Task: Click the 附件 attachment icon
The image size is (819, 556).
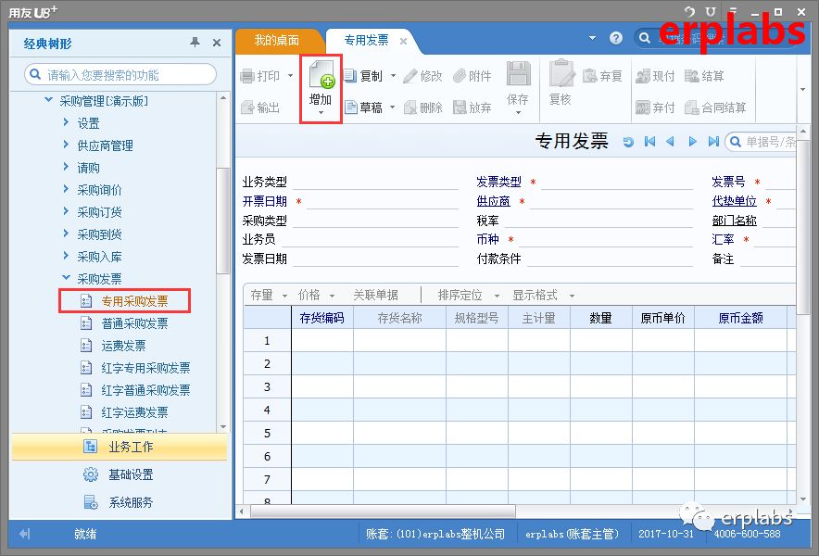Action: coord(460,76)
